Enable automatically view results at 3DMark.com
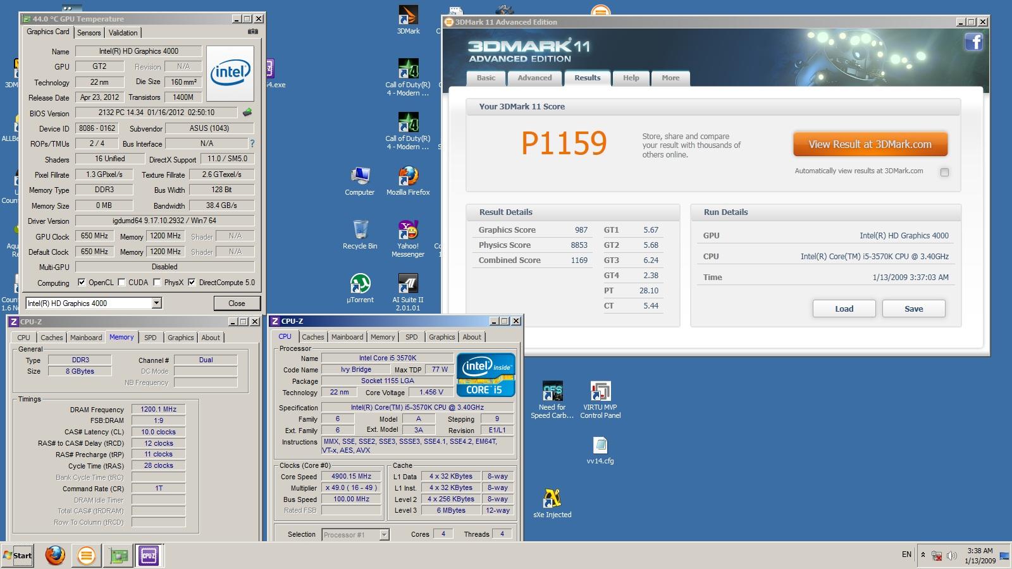Viewport: 1012px width, 569px height. [x=944, y=172]
